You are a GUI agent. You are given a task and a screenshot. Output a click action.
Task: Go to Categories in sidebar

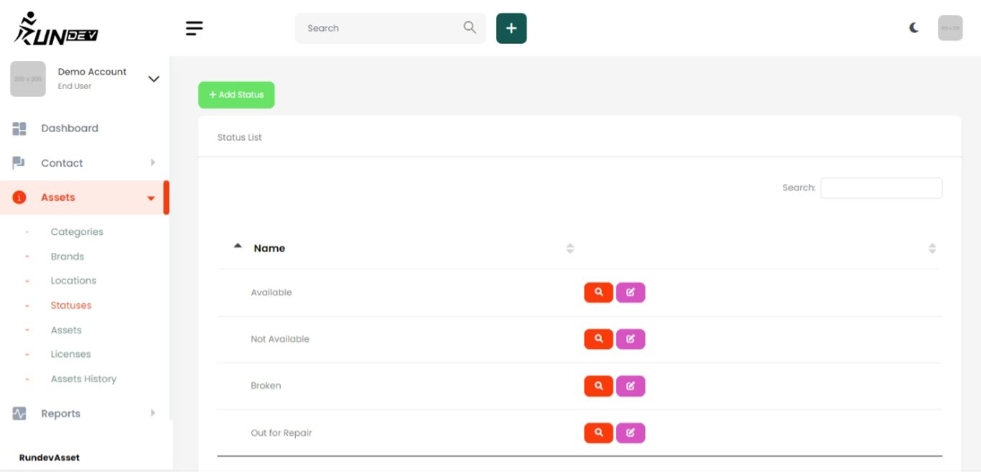tap(77, 232)
